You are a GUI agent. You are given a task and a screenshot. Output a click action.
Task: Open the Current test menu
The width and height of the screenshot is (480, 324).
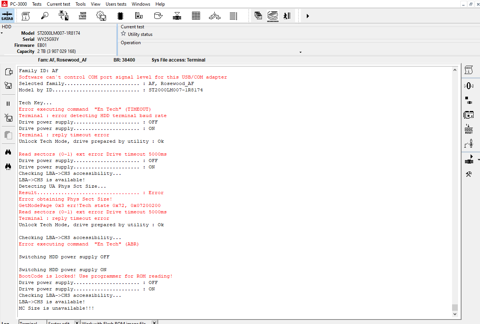pyautogui.click(x=58, y=4)
